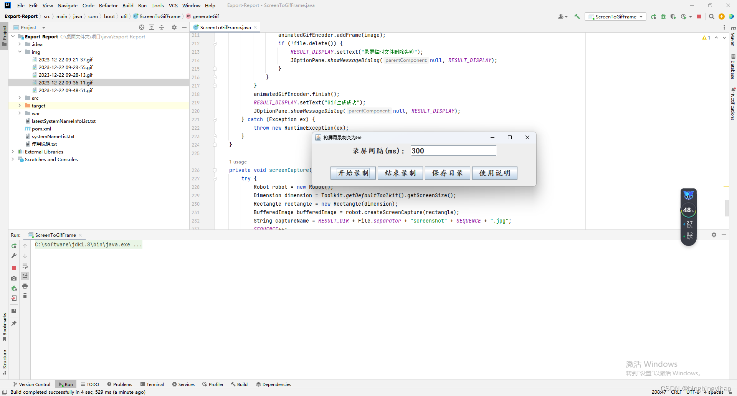Image resolution: width=737 pixels, height=396 pixels.
Task: Toggle the Maven tool window button
Action: click(x=733, y=36)
